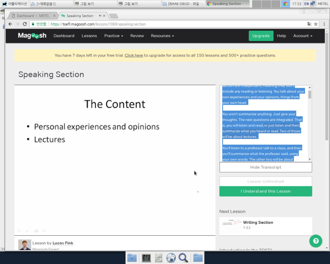Viewport: 330px width, 264px height.
Task: Click the translate page icon in address bar
Action: pyautogui.click(x=309, y=24)
